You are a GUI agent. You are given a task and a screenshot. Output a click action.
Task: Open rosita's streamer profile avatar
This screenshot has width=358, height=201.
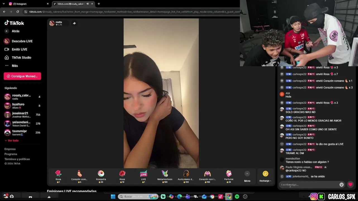pos(52,23)
